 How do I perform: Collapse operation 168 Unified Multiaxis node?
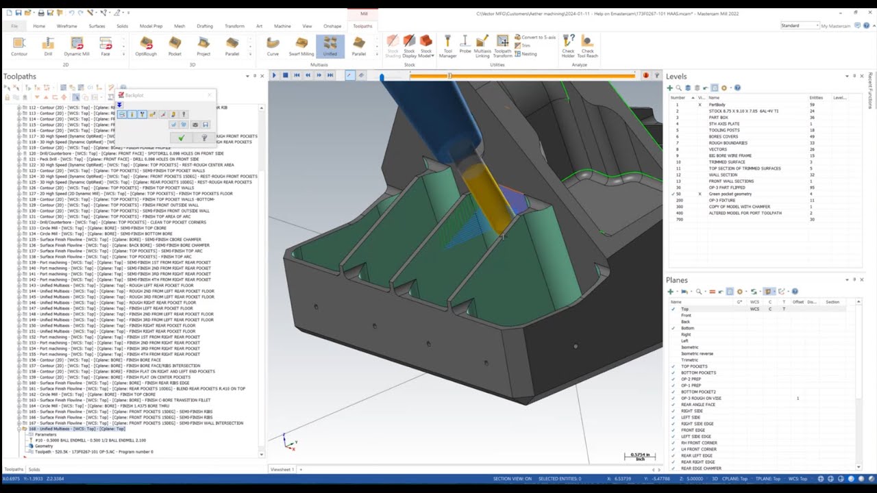[18, 429]
